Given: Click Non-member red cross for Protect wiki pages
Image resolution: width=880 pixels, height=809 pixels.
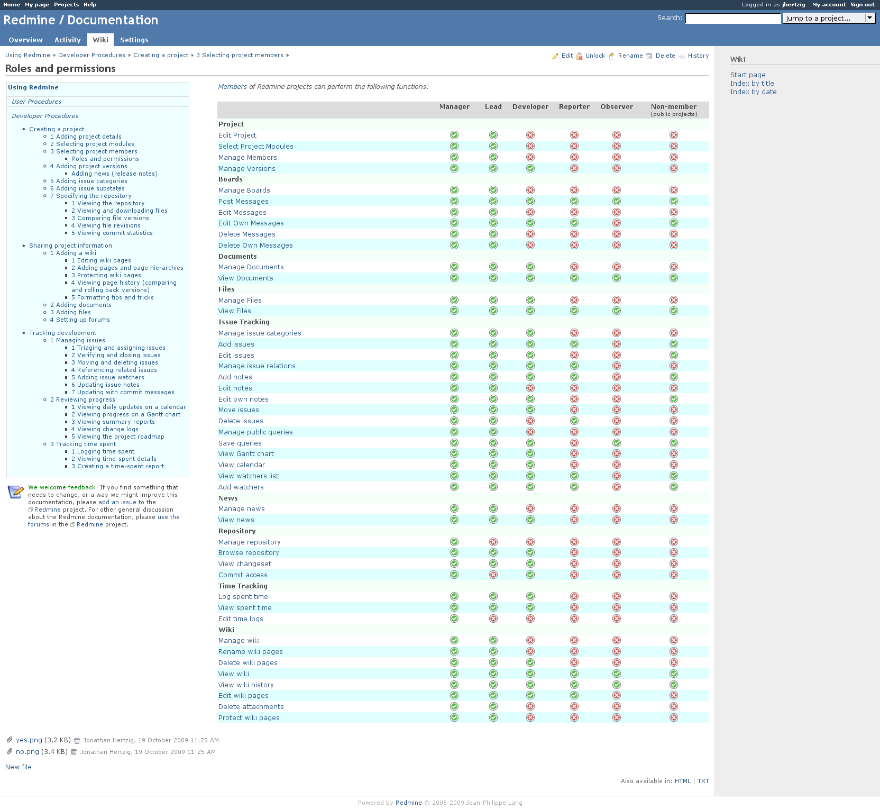Looking at the screenshot, I should (674, 717).
